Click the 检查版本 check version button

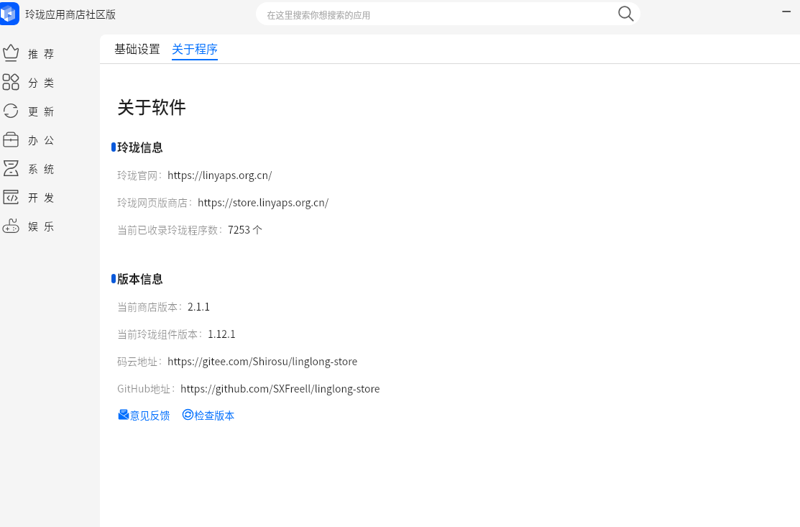[213, 415]
